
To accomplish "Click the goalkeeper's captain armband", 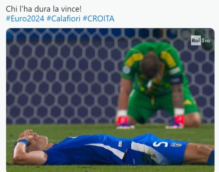I will (x=177, y=79).
